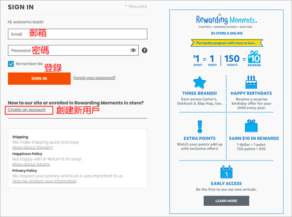
Task: Open the password help question mark icon
Action: pos(145,50)
